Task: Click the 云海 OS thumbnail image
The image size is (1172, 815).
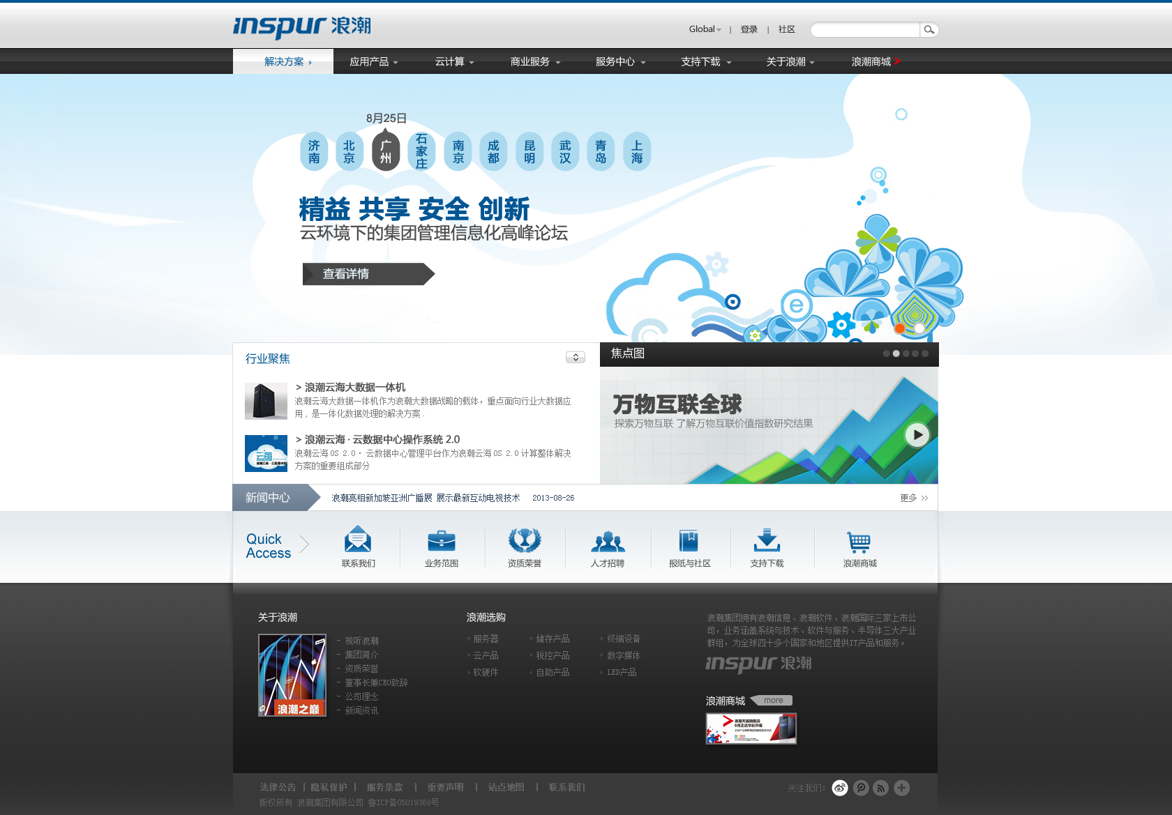Action: coord(266,453)
